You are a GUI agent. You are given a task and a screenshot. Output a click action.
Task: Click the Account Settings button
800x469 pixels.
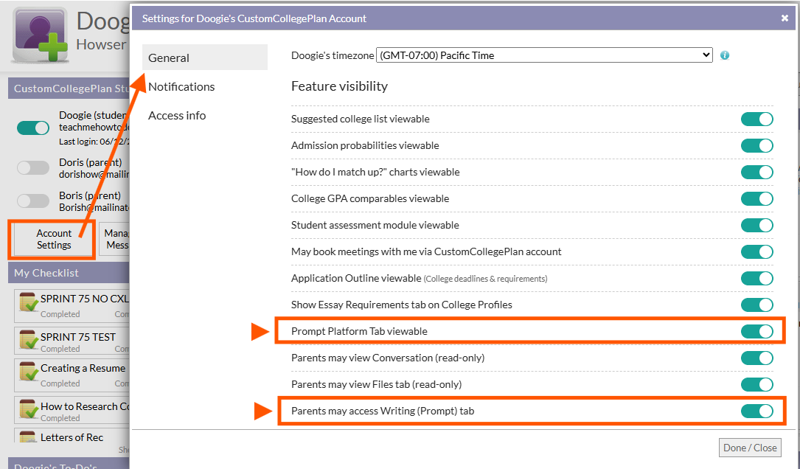[54, 240]
